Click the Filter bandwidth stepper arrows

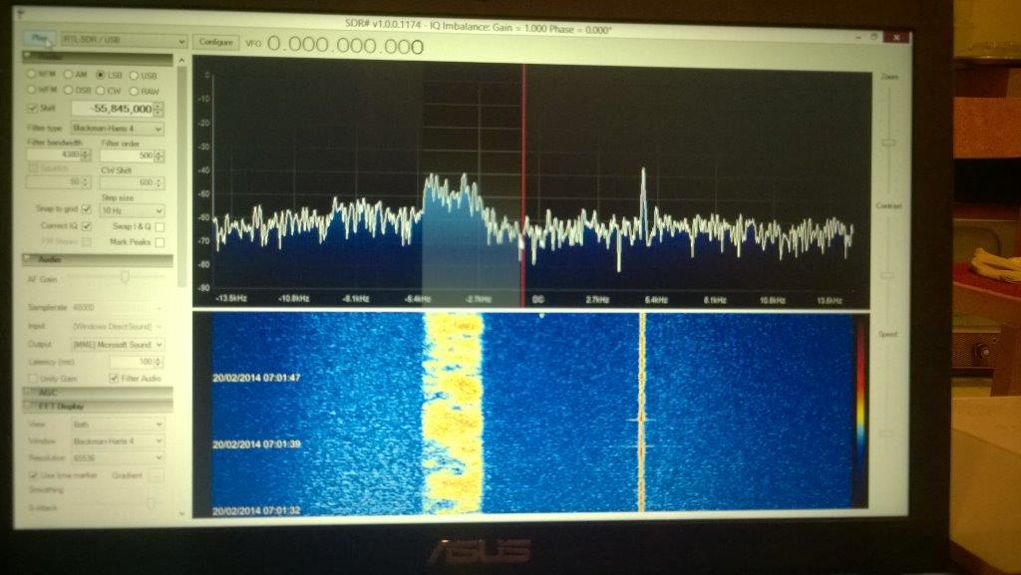[x=86, y=154]
